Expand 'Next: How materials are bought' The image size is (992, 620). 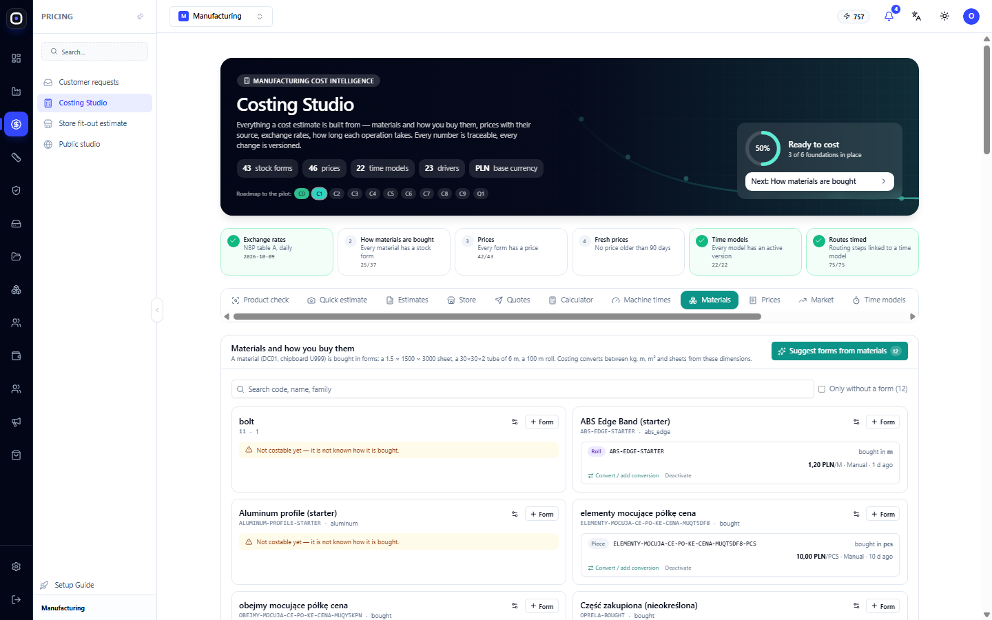(820, 181)
